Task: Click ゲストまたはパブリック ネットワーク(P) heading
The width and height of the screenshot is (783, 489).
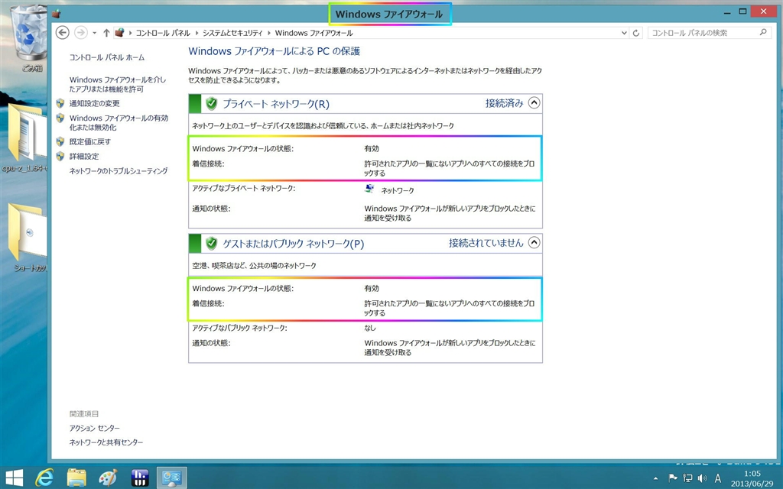Action: pyautogui.click(x=293, y=244)
